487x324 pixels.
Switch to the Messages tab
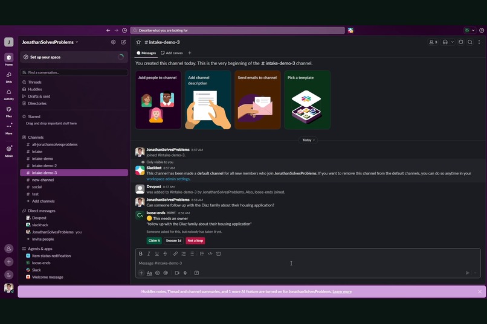tap(146, 53)
